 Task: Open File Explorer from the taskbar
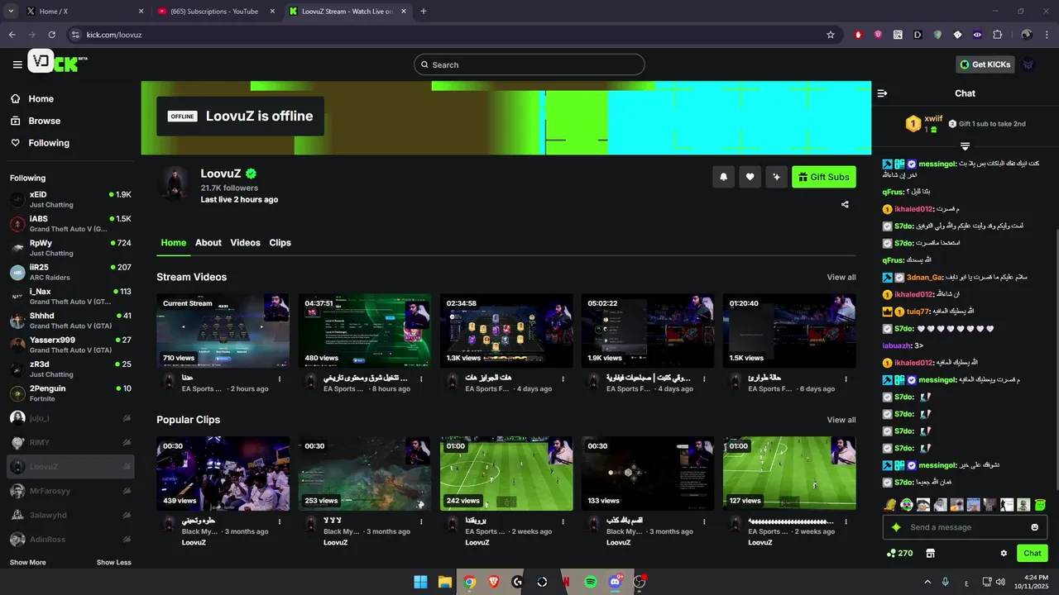pyautogui.click(x=444, y=582)
